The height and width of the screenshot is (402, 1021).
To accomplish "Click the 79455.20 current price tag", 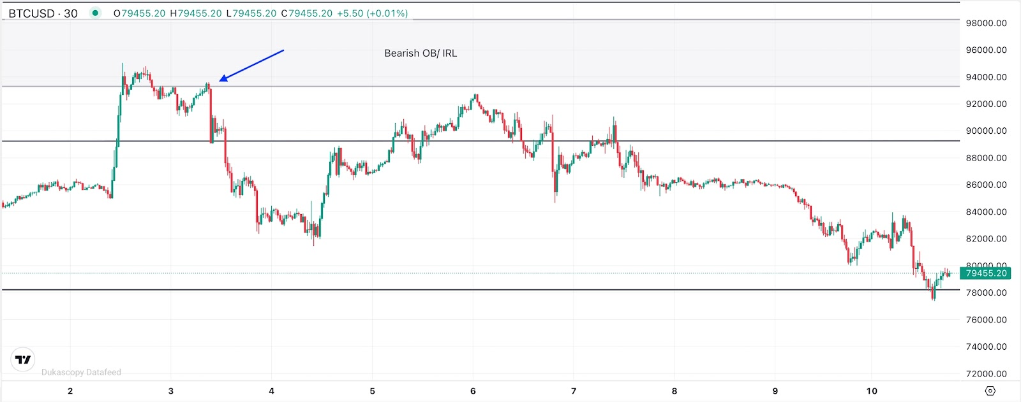I will tap(985, 273).
